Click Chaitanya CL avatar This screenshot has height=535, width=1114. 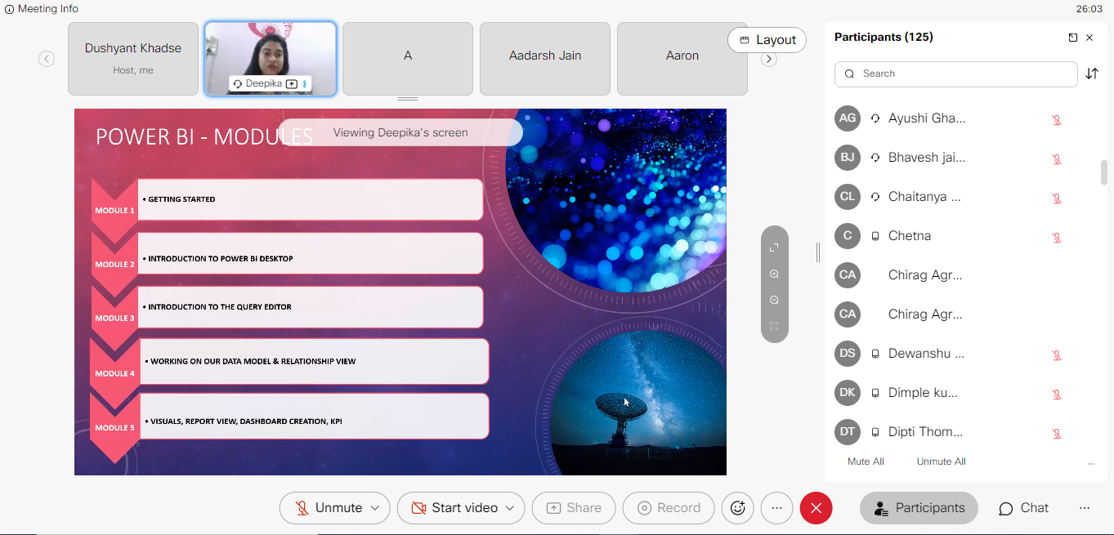[848, 197]
